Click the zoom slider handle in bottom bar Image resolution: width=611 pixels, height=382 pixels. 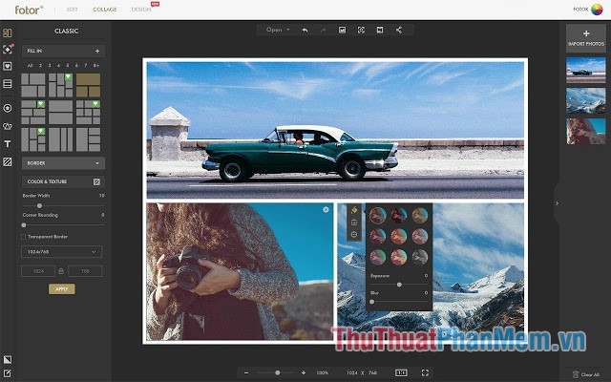pos(278,373)
